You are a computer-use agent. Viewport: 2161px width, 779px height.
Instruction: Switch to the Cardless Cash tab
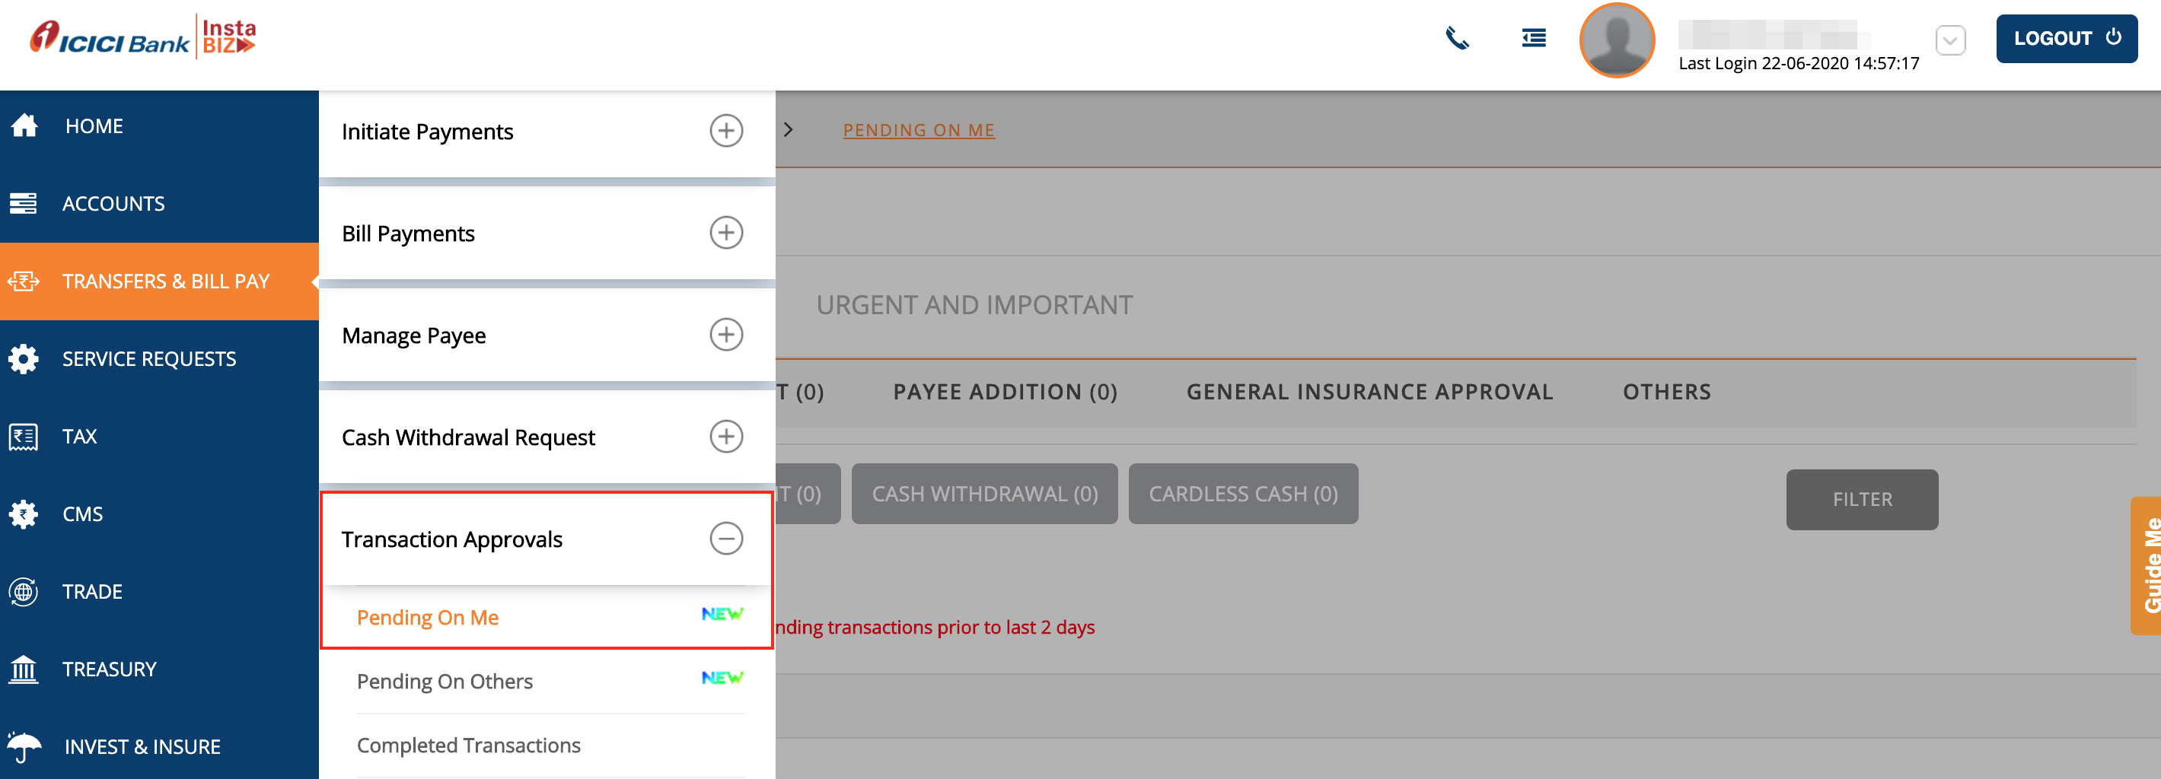coord(1242,494)
